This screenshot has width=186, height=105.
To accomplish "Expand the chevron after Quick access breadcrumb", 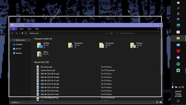I will click(x=41, y=33).
